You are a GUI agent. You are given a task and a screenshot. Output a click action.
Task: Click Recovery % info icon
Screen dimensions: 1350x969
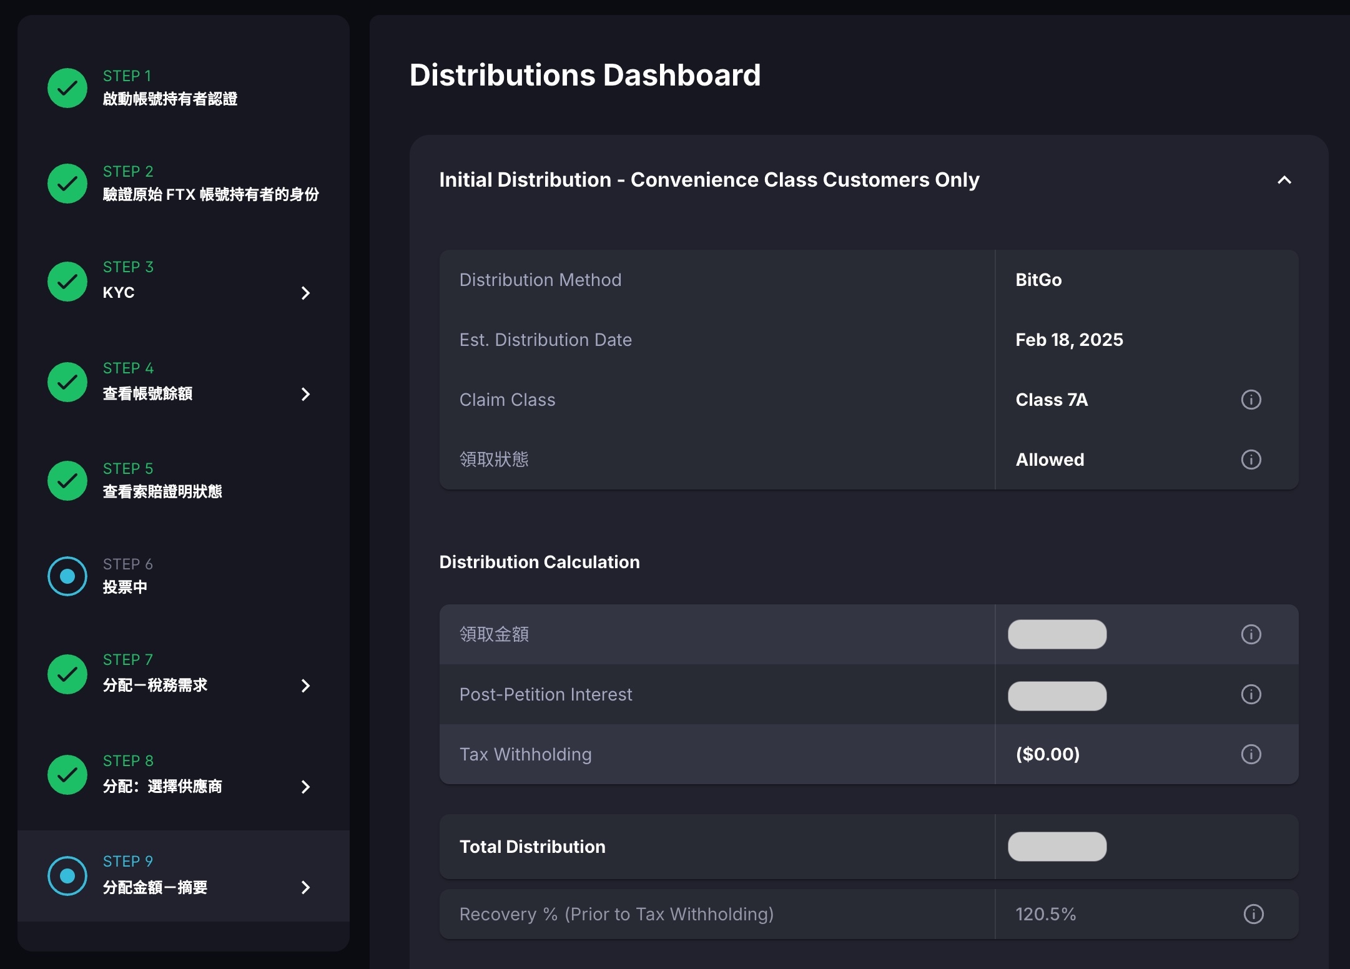point(1253,914)
